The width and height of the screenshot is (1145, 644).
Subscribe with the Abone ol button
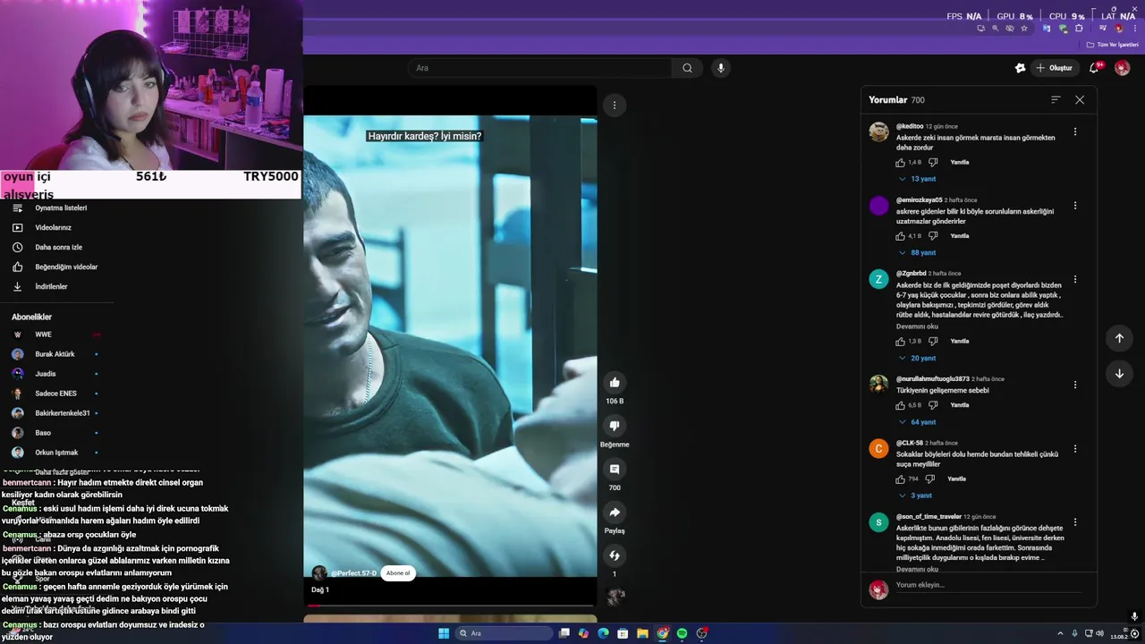click(397, 573)
